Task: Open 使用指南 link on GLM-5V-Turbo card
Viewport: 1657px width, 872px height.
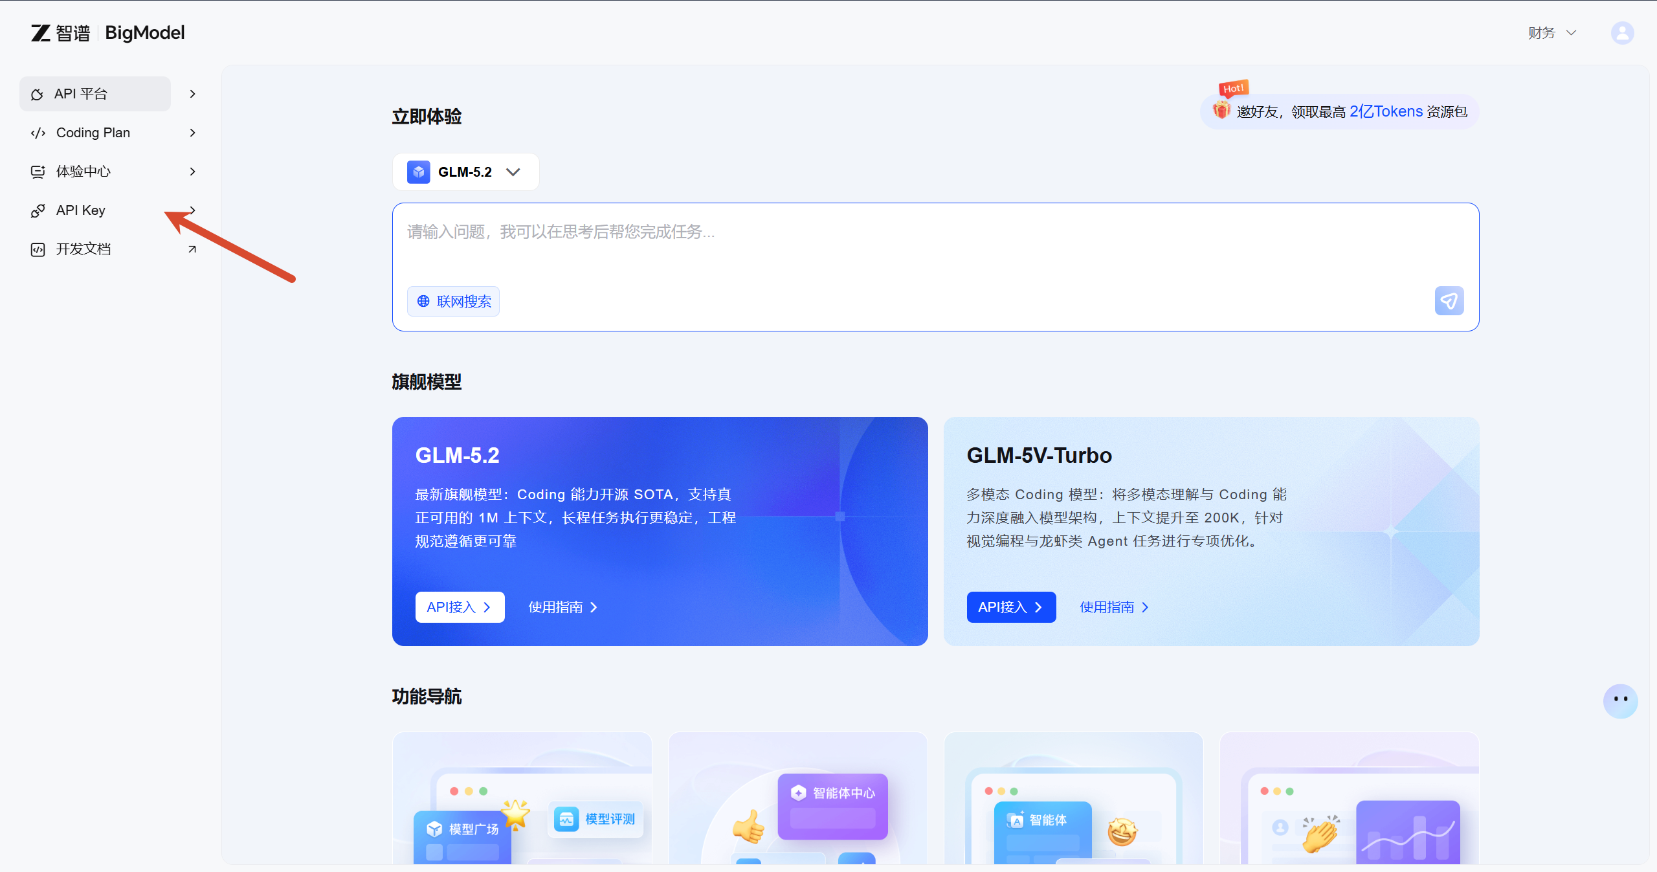Action: 1114,607
